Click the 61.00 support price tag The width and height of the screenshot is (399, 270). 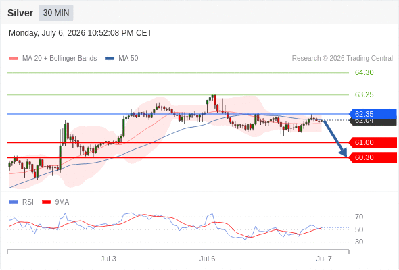coord(373,142)
